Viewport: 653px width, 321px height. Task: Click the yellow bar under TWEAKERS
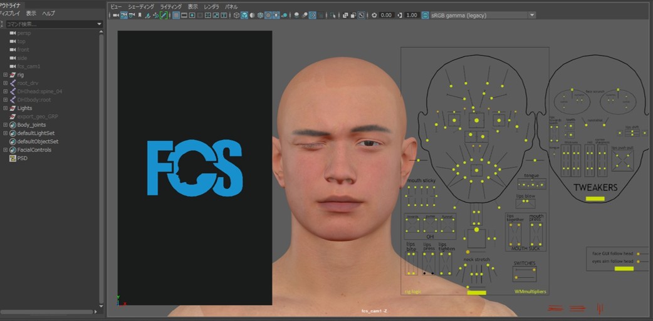point(595,198)
